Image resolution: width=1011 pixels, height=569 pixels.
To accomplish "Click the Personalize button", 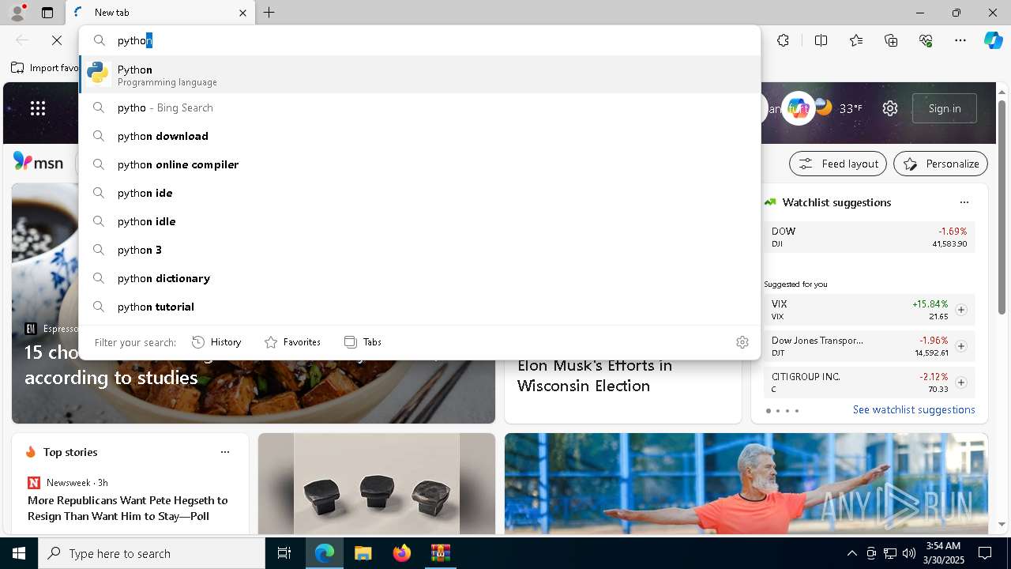I will point(941,164).
